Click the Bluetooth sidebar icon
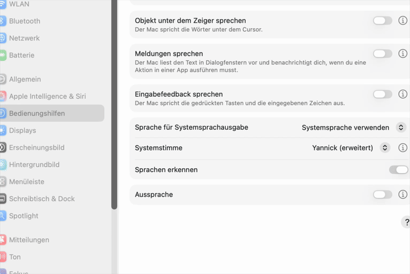 point(3,21)
